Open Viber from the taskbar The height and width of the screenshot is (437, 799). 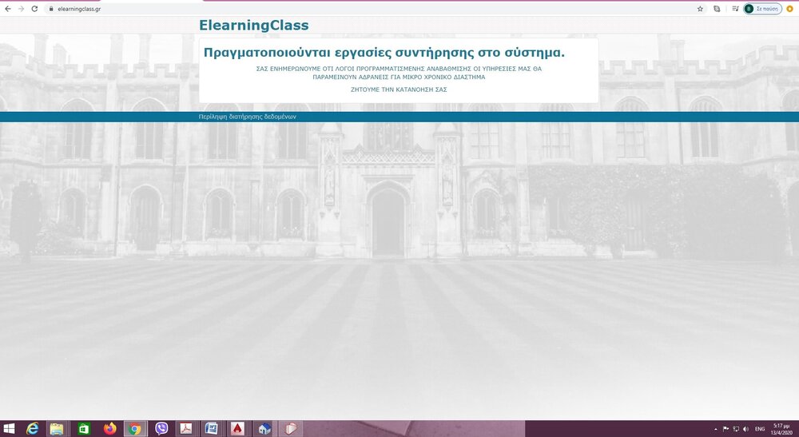[x=161, y=429]
